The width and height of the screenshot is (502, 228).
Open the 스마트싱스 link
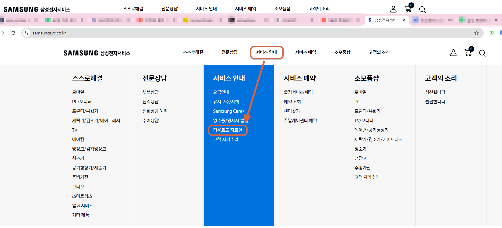tap(82, 196)
